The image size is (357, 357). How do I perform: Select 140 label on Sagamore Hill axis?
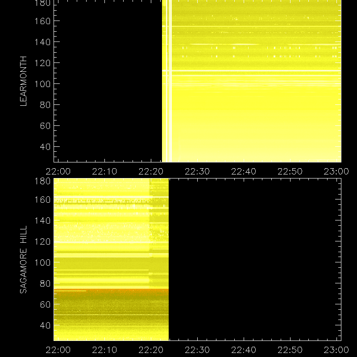click(42, 220)
